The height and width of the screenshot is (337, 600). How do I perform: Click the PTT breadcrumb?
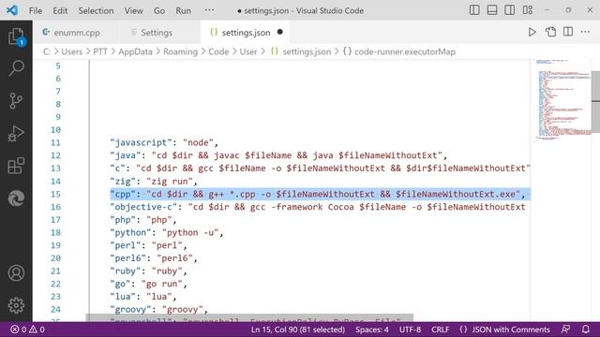click(100, 51)
